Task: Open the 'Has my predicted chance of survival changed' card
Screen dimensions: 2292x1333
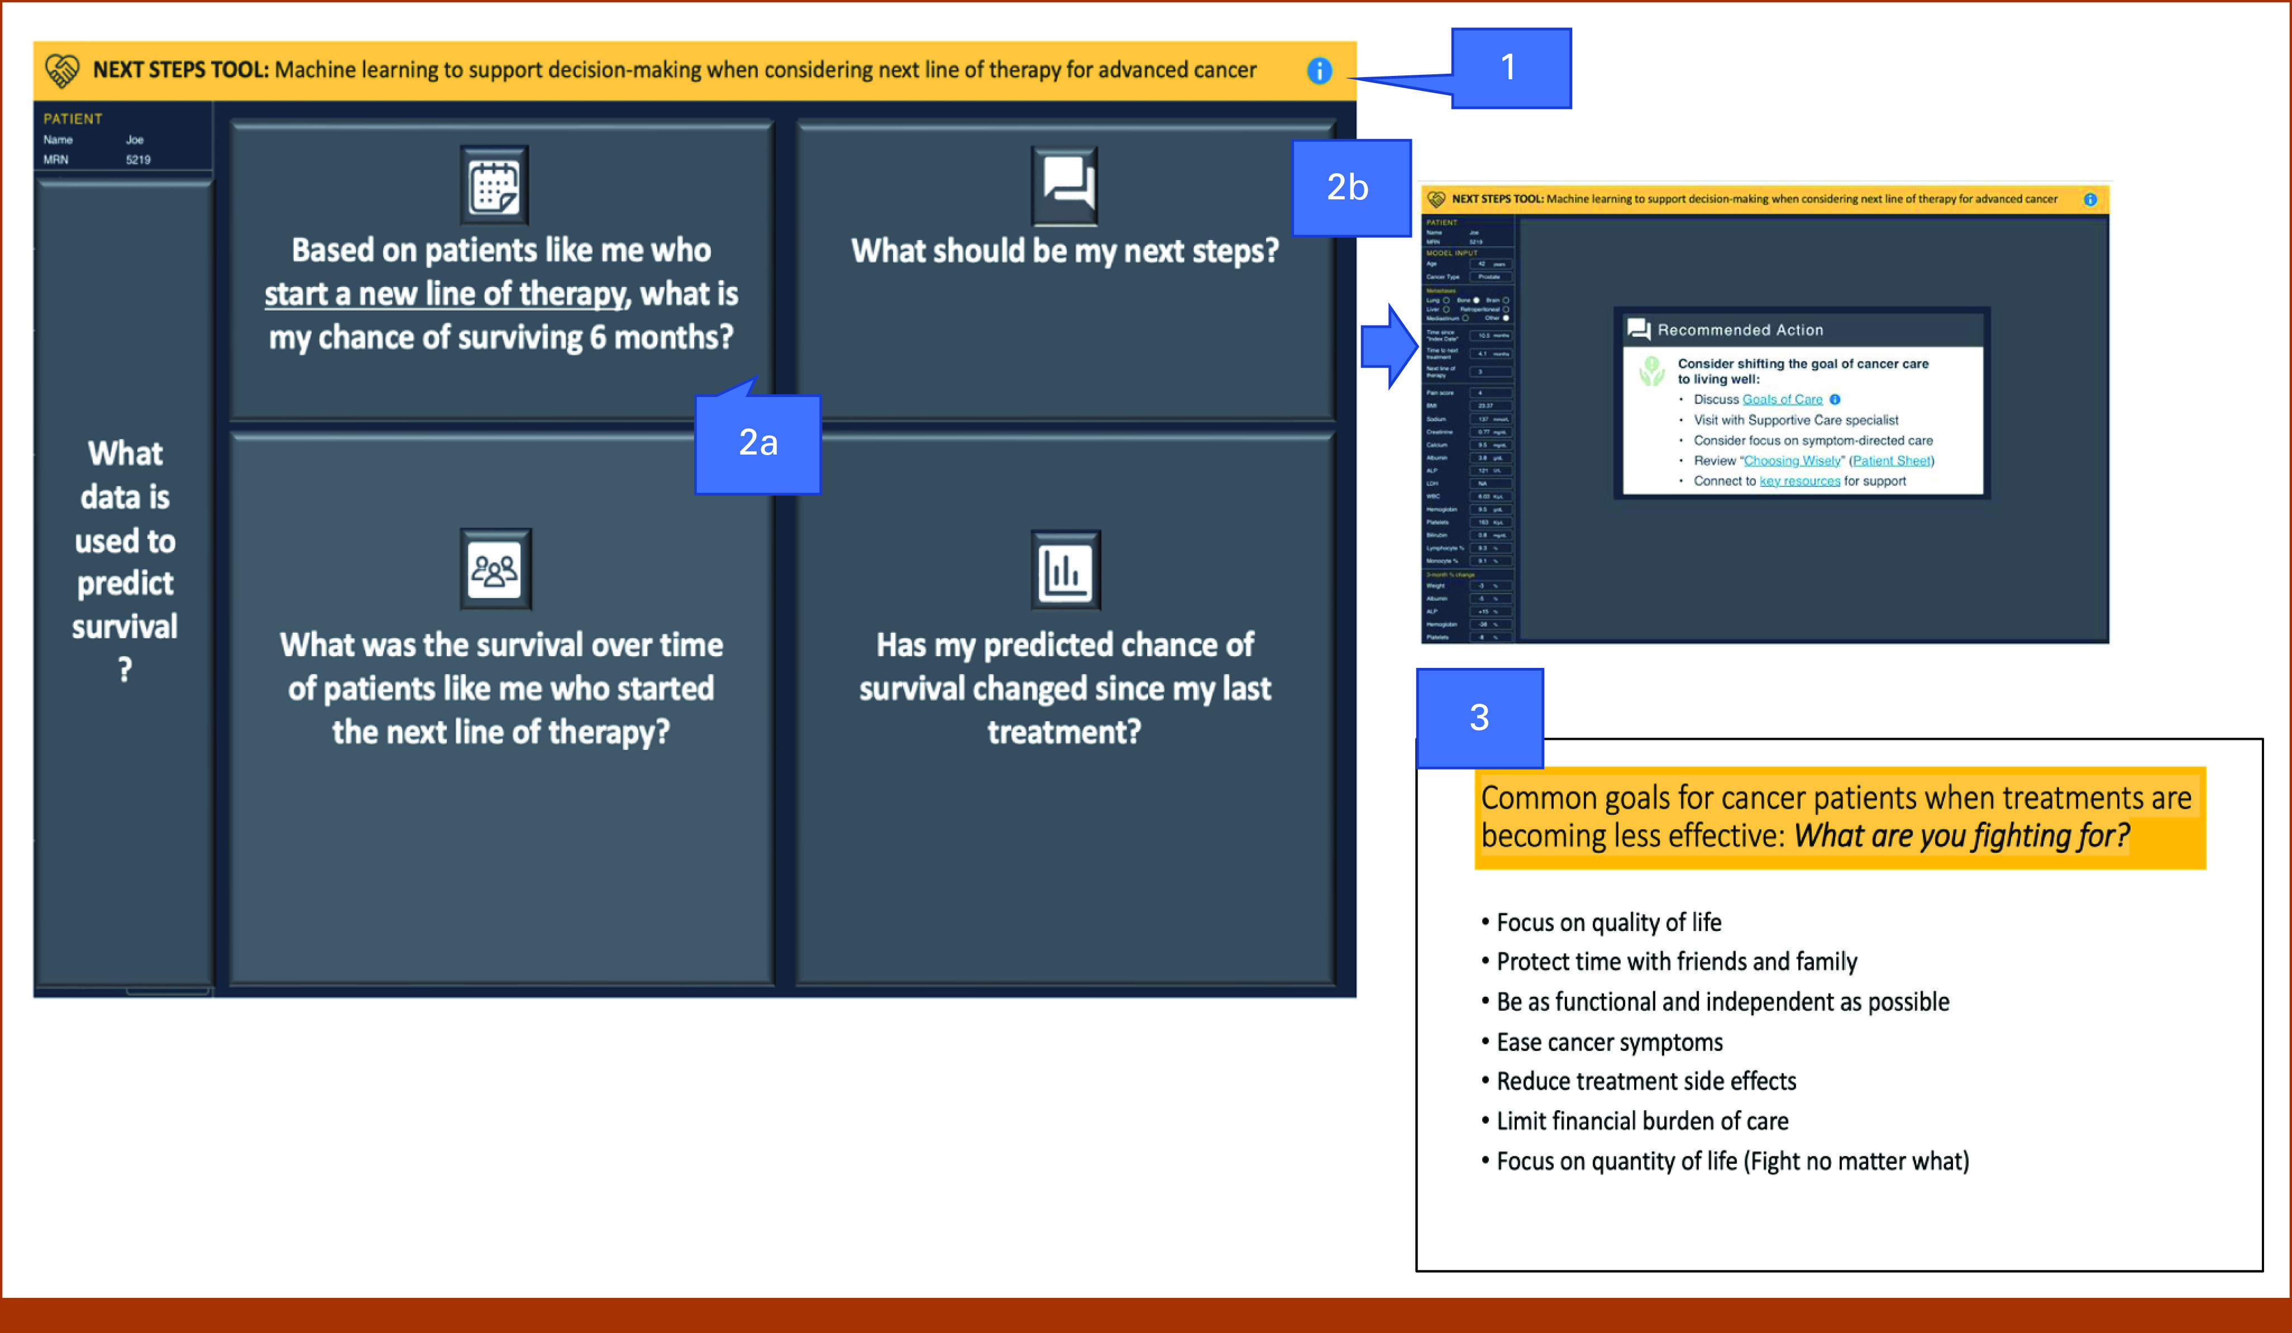Action: [1065, 708]
